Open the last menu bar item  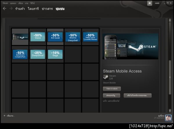[32, 3]
